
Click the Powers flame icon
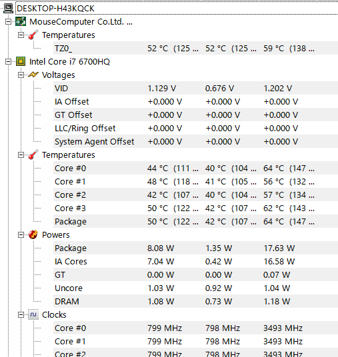(x=33, y=234)
